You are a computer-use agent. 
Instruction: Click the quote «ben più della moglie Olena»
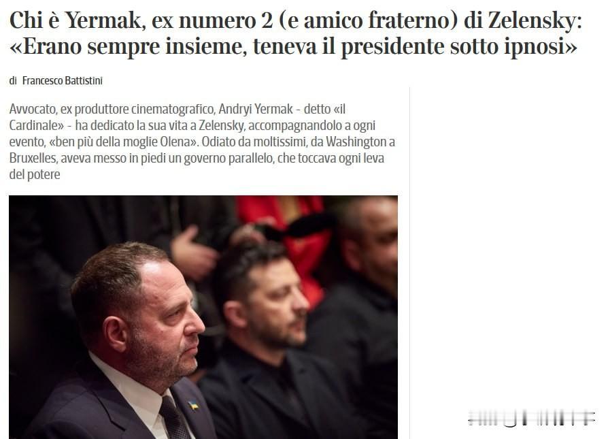(123, 142)
